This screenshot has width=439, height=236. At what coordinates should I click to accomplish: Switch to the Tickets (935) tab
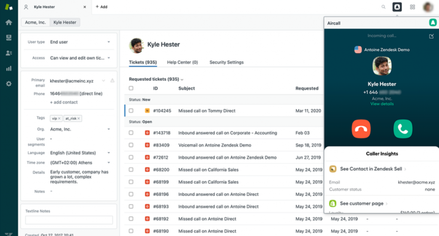pyautogui.click(x=143, y=63)
